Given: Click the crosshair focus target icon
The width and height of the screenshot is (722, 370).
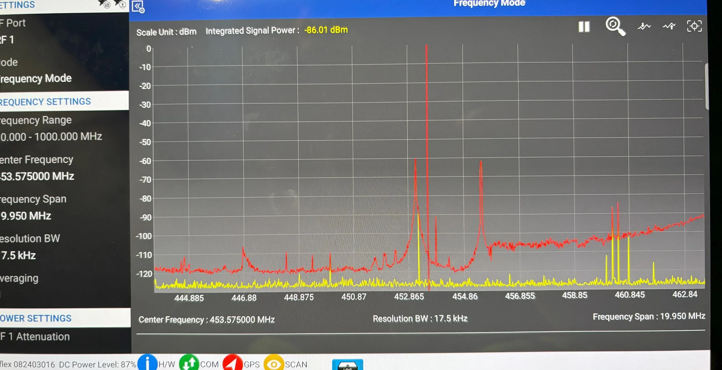Looking at the screenshot, I should tap(694, 26).
